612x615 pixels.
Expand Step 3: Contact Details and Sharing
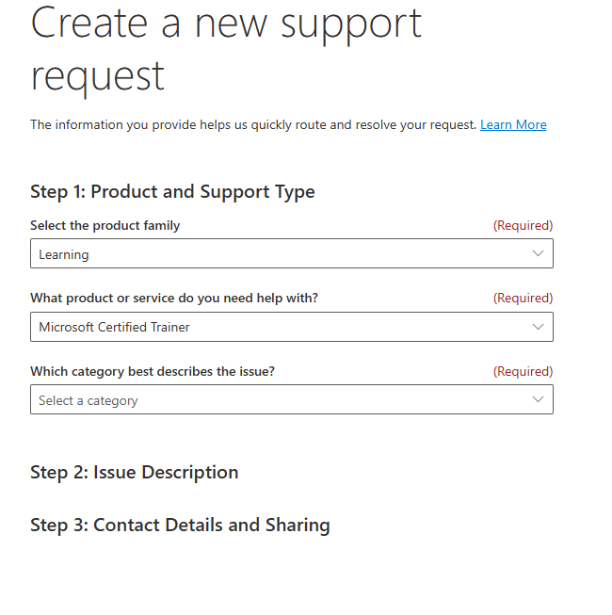point(180,526)
